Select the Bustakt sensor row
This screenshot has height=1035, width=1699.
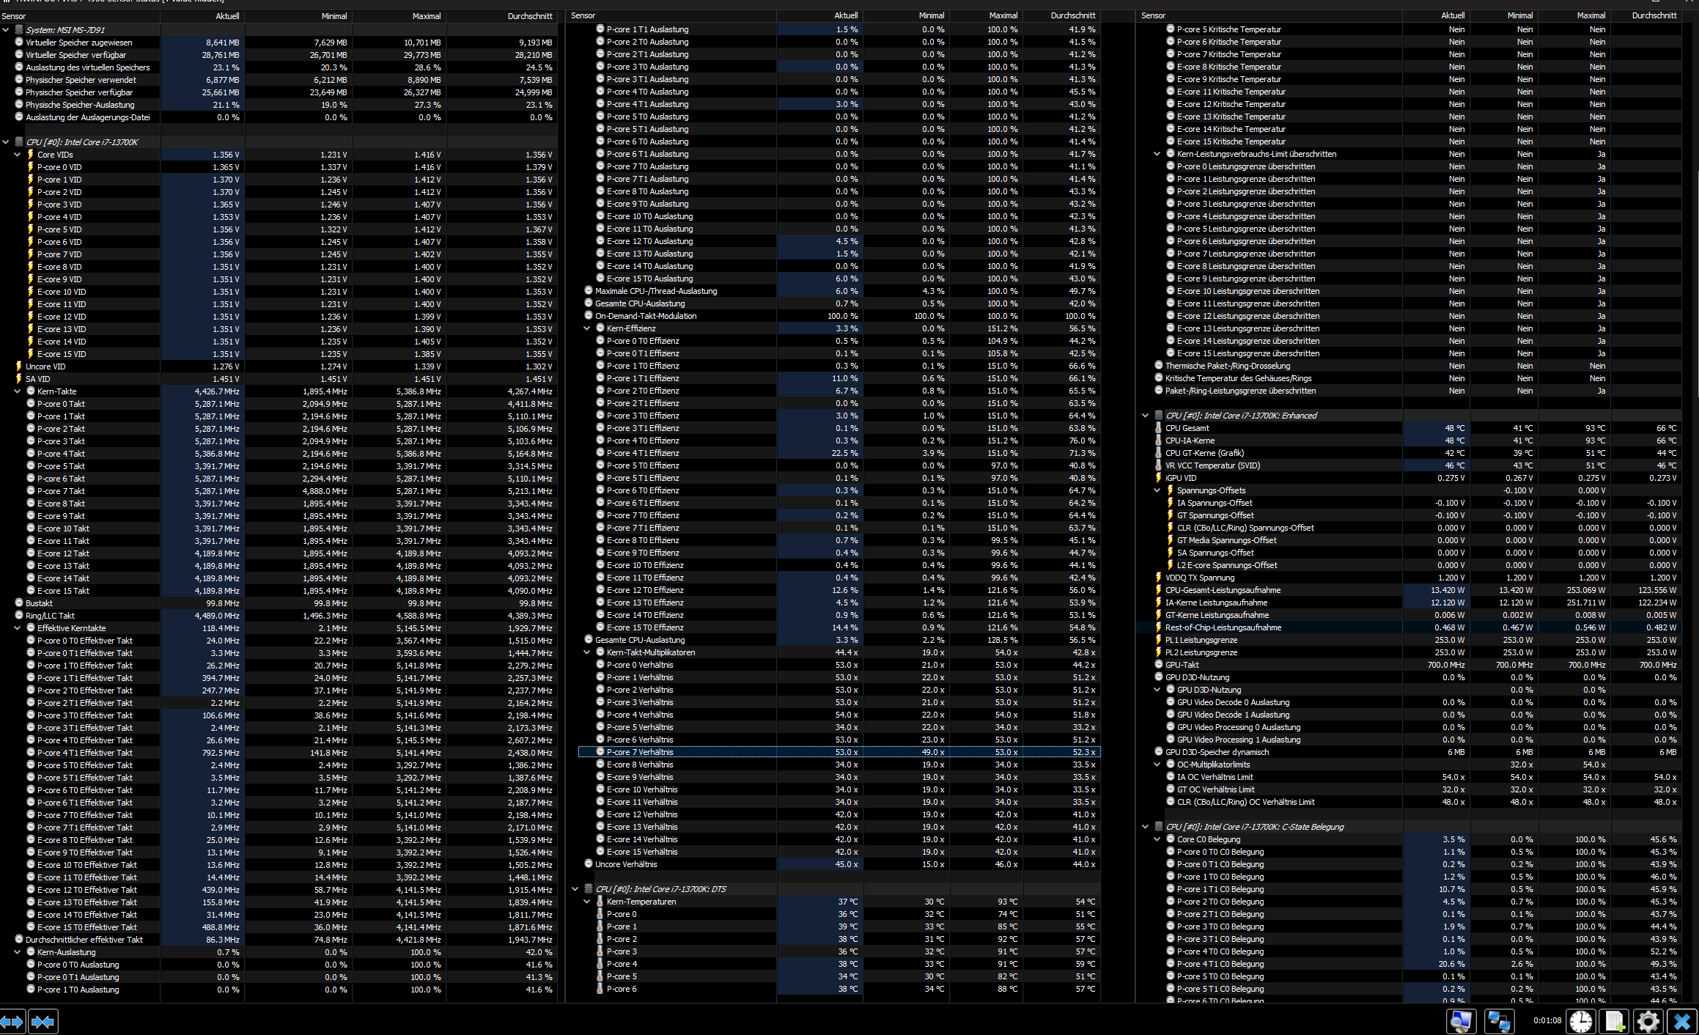40,603
